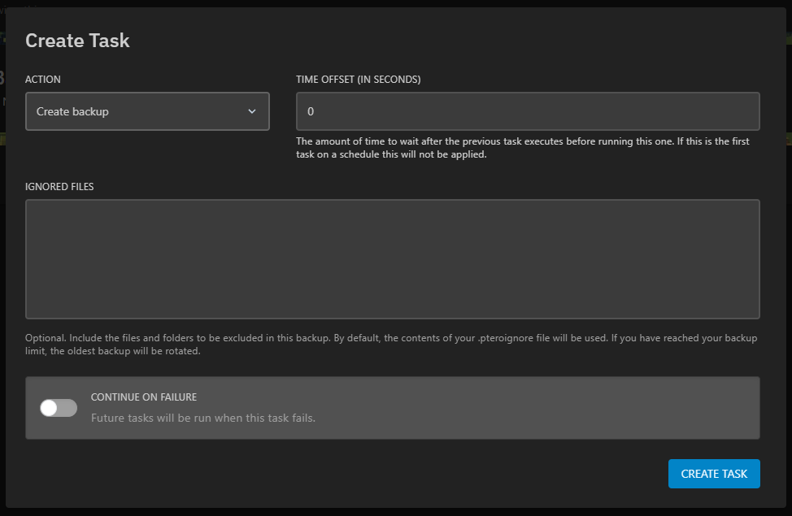The image size is (792, 516).
Task: Toggle the Continue on Failure switch
Action: click(59, 408)
